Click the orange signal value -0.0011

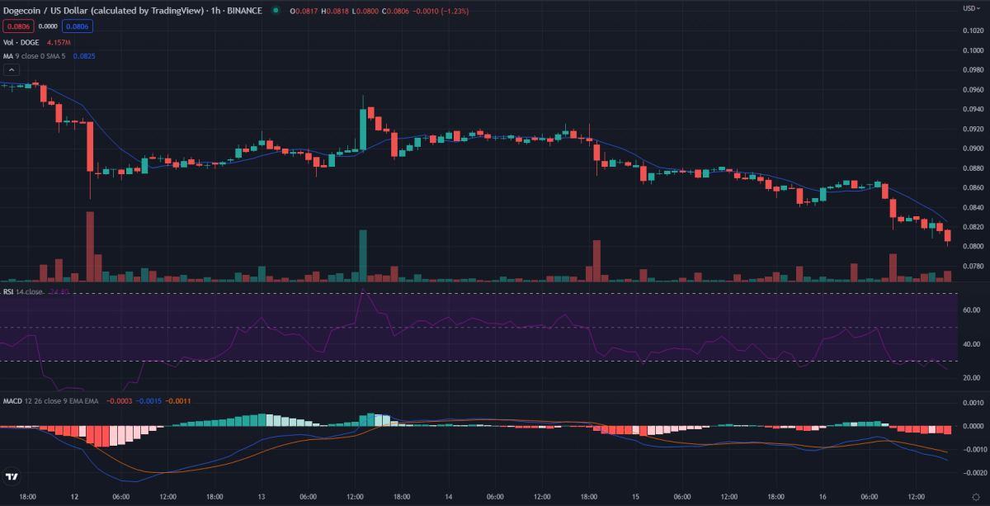click(177, 401)
